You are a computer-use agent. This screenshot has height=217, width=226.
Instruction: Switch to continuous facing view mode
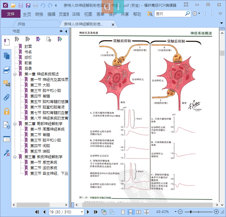(x=147, y=212)
